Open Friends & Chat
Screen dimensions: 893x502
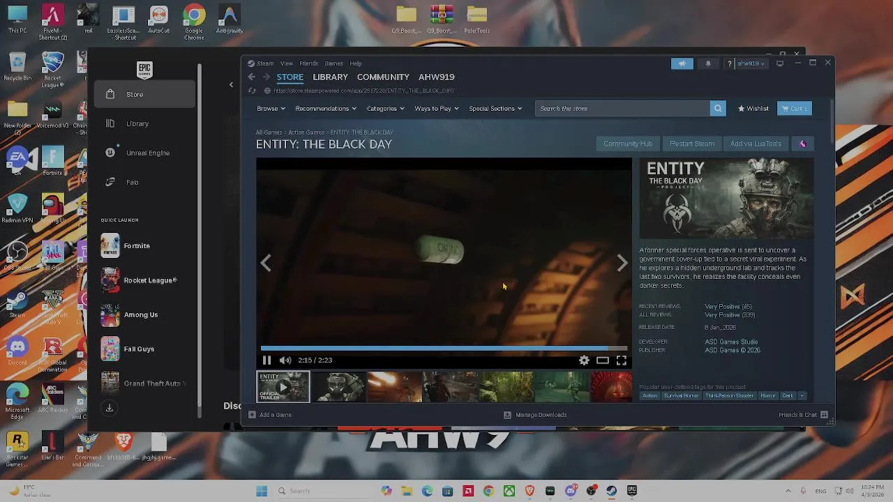(803, 415)
